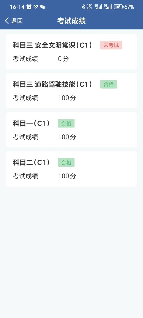Tap the Bluetooth status icon
The image size is (143, 318).
83,7
